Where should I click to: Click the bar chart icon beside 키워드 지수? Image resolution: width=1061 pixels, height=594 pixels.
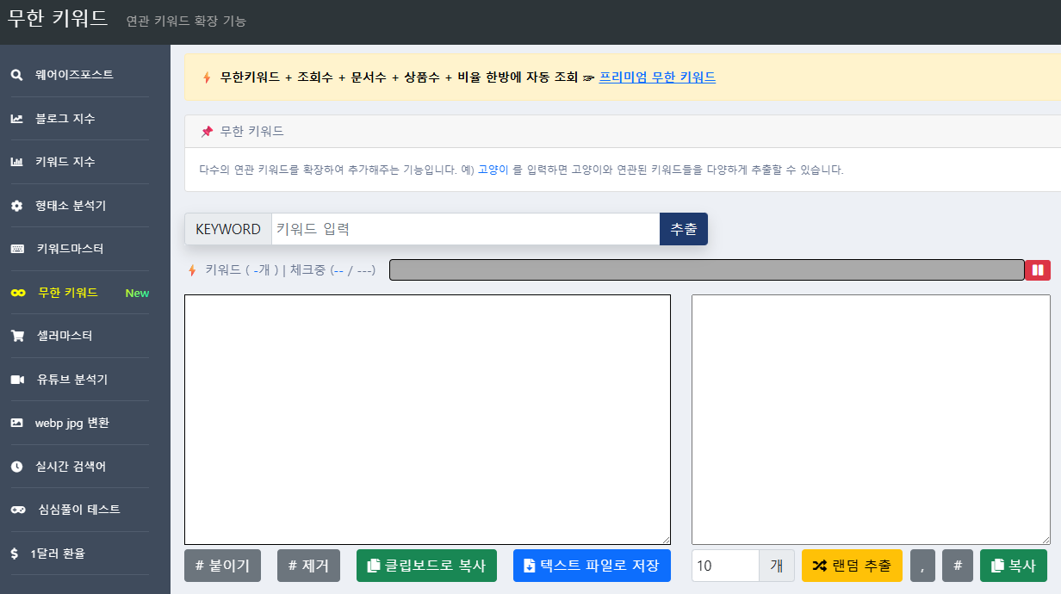pos(16,162)
